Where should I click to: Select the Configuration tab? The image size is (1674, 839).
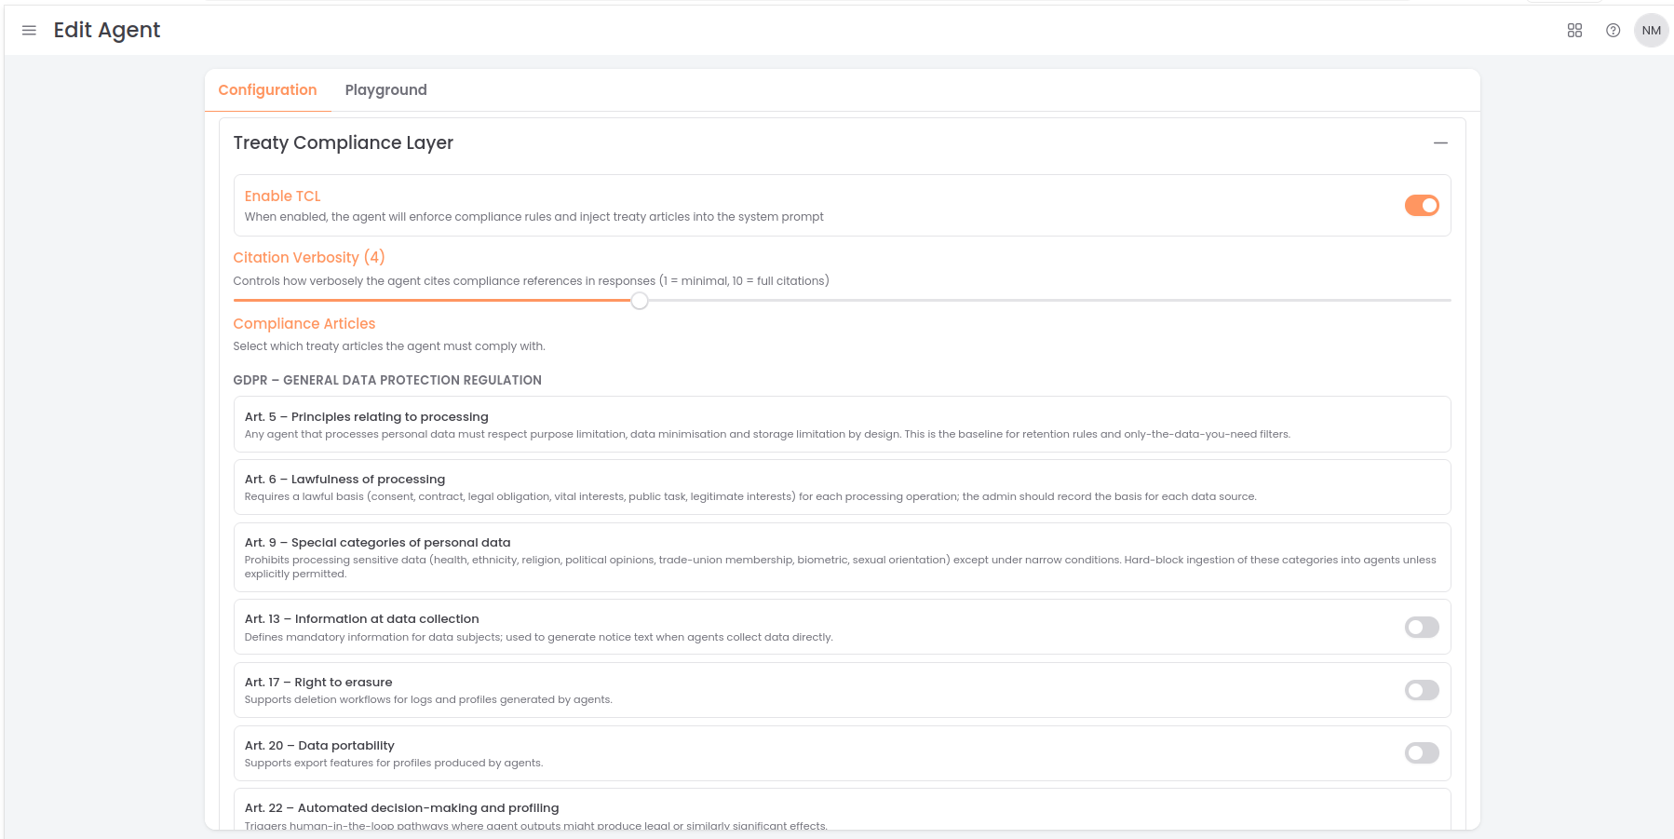point(267,90)
